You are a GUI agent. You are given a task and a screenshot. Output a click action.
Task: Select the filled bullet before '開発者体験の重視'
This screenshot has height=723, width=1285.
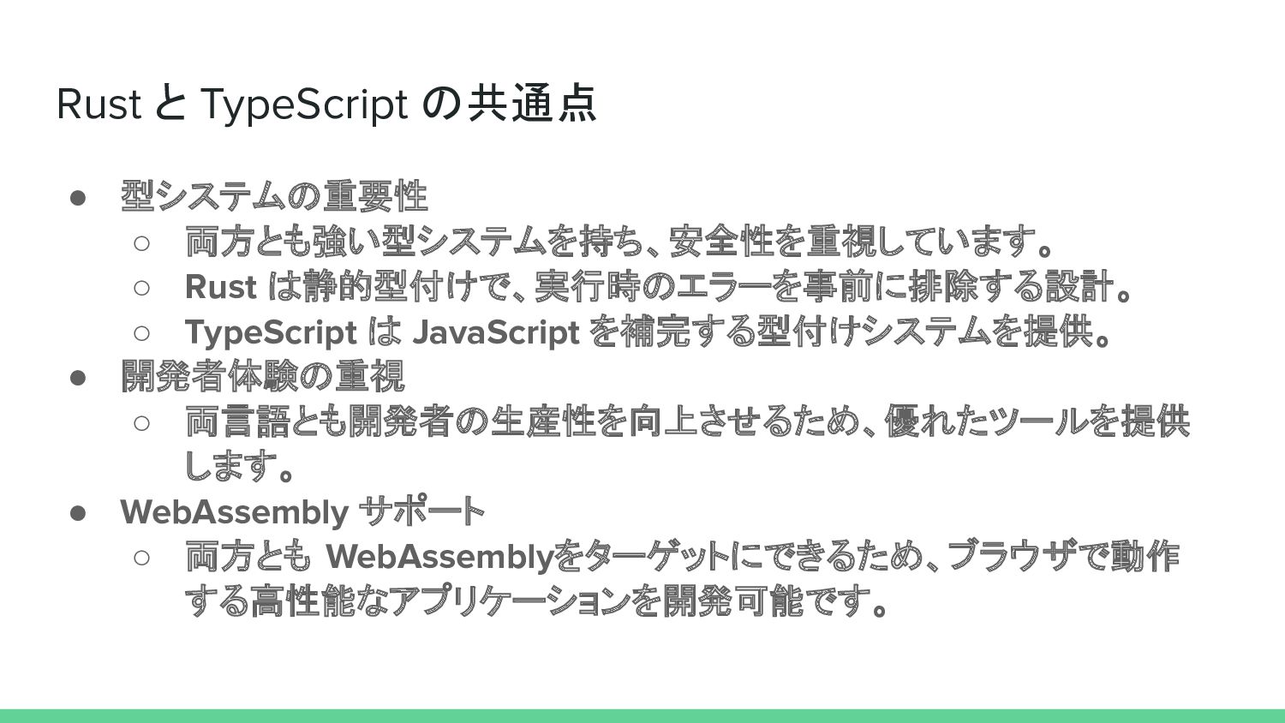78,378
